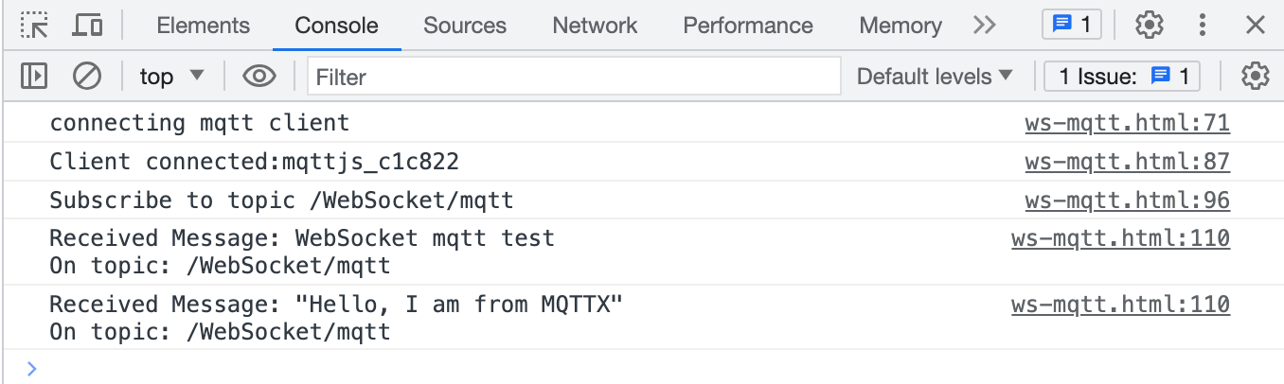Toggle the device toolbar icon
This screenshot has height=384, width=1284.
(87, 26)
